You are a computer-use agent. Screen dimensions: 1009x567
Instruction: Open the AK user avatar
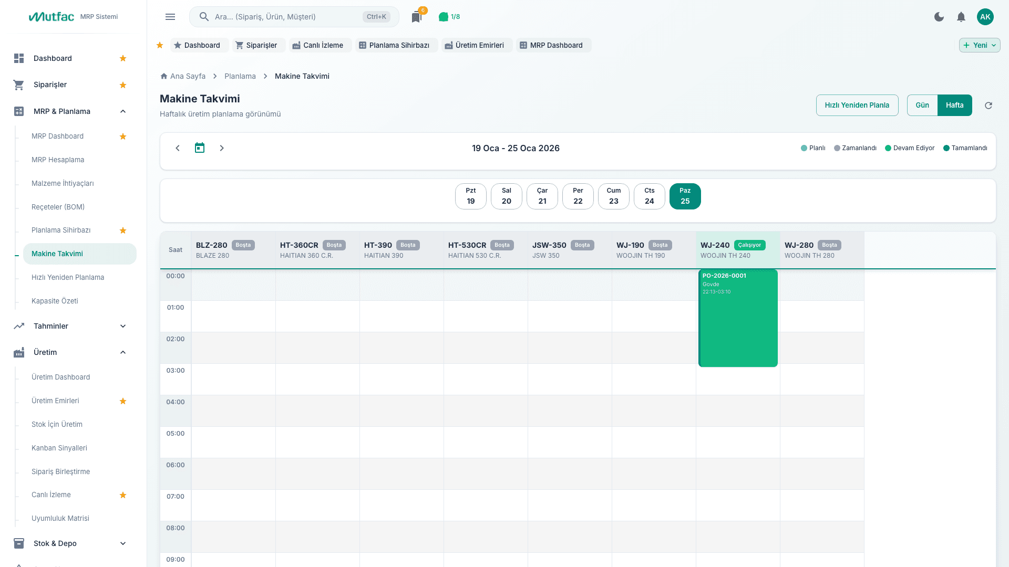985,17
